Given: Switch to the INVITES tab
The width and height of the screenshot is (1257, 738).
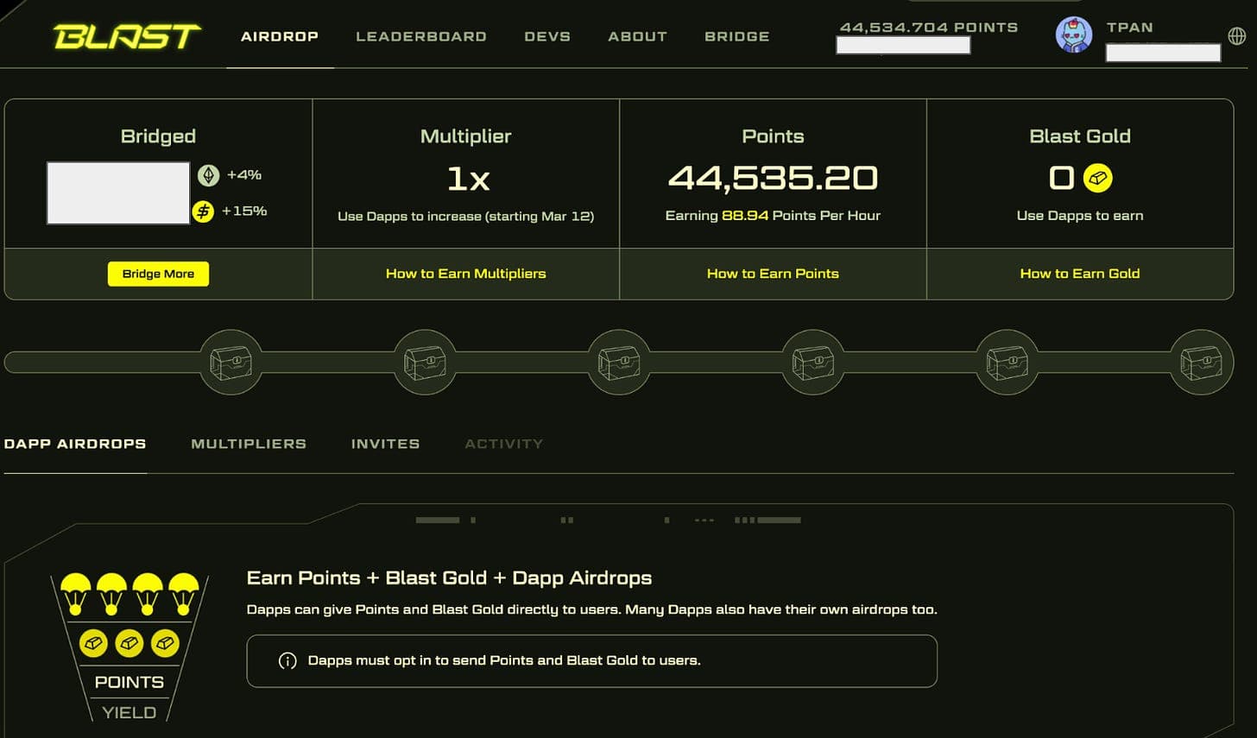Looking at the screenshot, I should pos(385,444).
